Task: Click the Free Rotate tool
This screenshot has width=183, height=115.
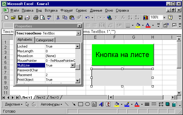Action: coord(34,104)
